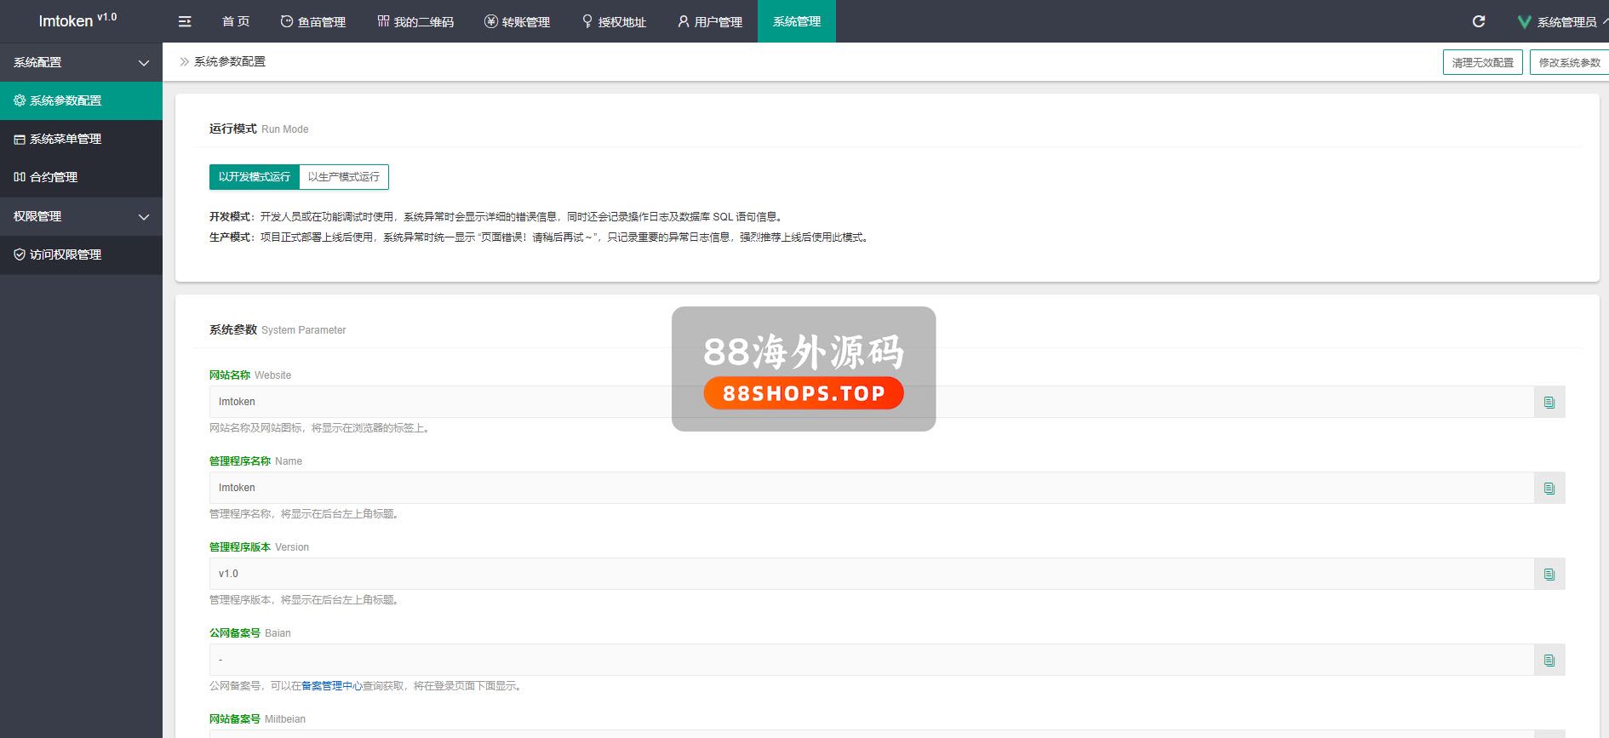Go to the 鱼苗管理 top menu
This screenshot has width=1609, height=738.
pyautogui.click(x=312, y=21)
